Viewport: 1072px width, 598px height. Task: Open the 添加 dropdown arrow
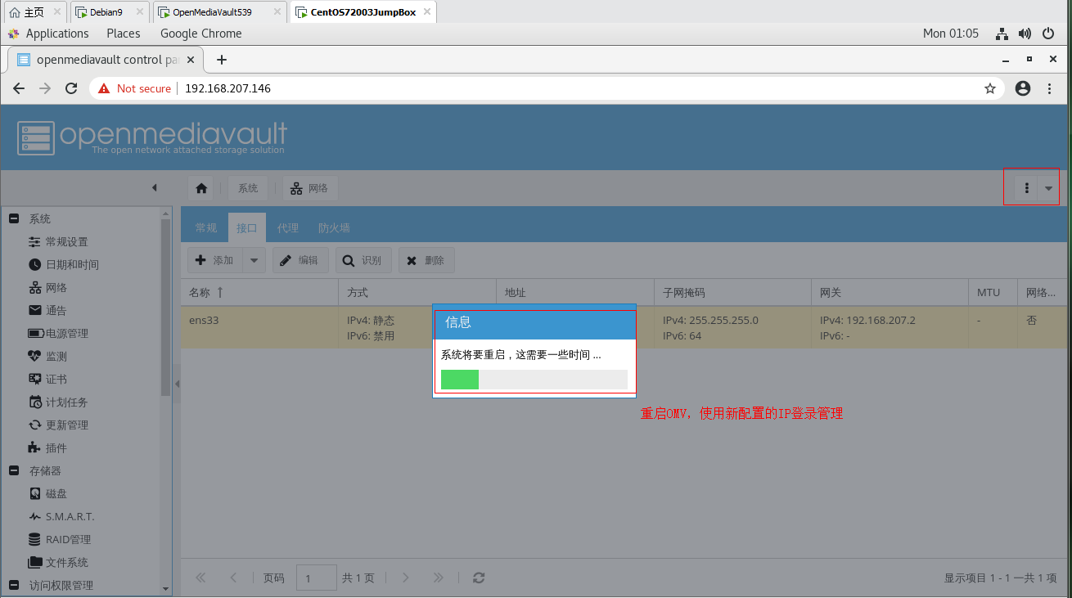(254, 260)
